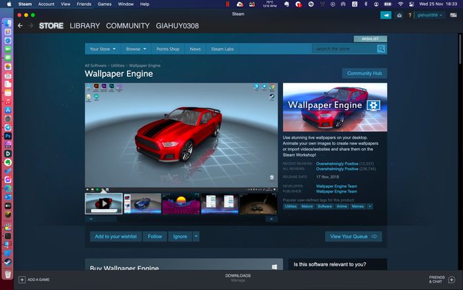The width and height of the screenshot is (463, 290).
Task: Click Add to your wishlist
Action: pos(116,236)
